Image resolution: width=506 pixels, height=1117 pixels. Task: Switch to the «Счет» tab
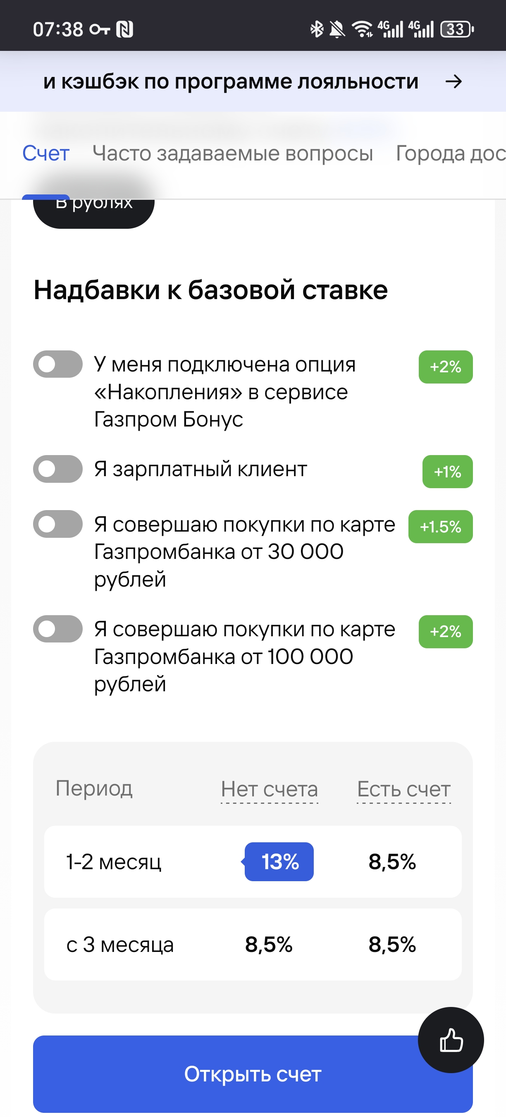coord(45,153)
